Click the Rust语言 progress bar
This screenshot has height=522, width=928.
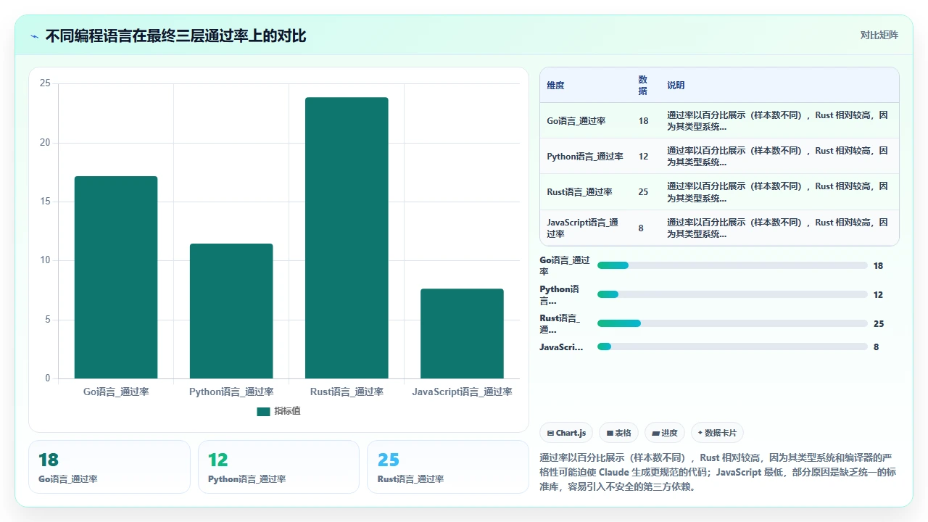[732, 323]
